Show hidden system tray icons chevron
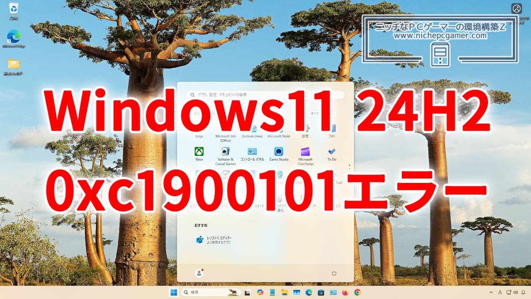Viewport: 531px width, 299px height. pos(491,292)
